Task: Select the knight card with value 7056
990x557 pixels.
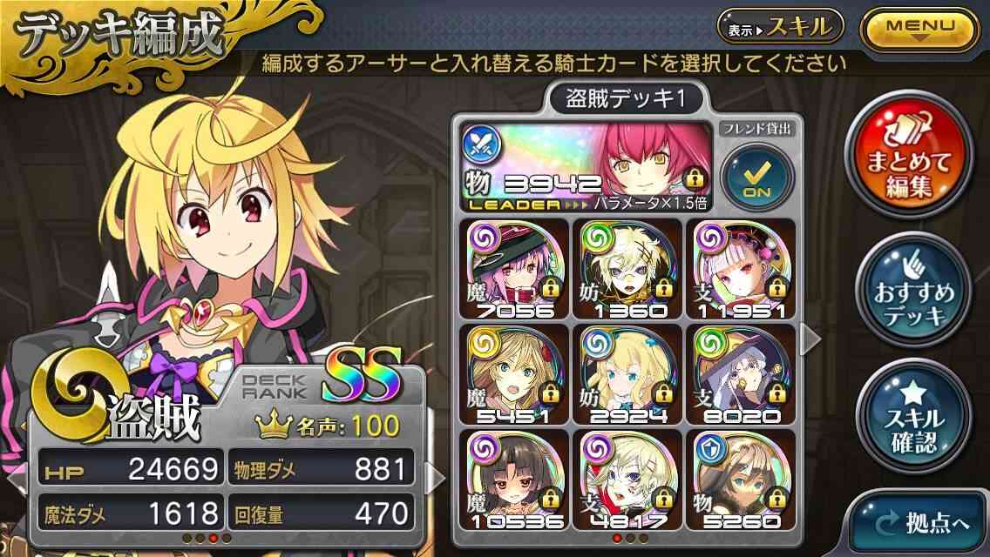Action: click(514, 269)
